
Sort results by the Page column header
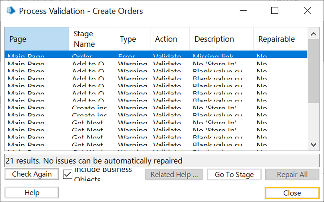tap(37, 39)
